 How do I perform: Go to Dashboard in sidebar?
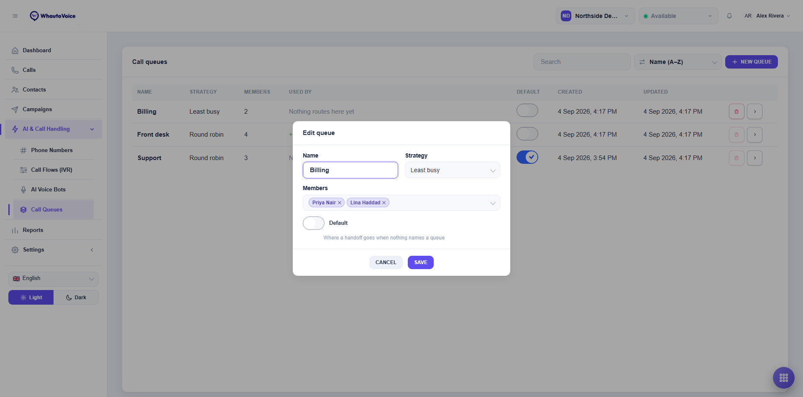(x=54, y=50)
